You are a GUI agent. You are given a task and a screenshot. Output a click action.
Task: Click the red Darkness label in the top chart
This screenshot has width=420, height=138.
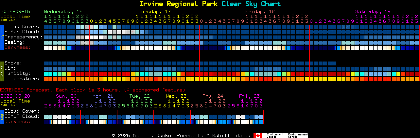click(x=18, y=48)
